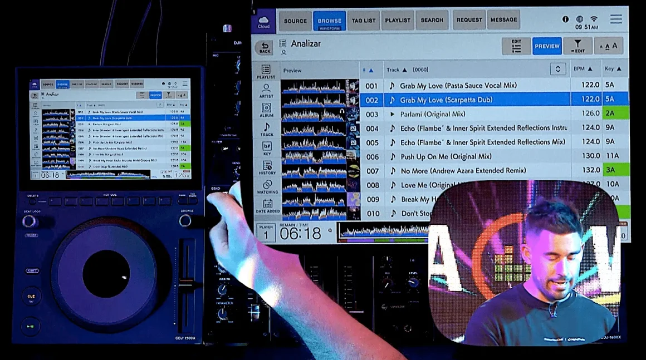Tap the info icon beside the globe
Viewport: 646px width, 360px height.
pyautogui.click(x=566, y=19)
